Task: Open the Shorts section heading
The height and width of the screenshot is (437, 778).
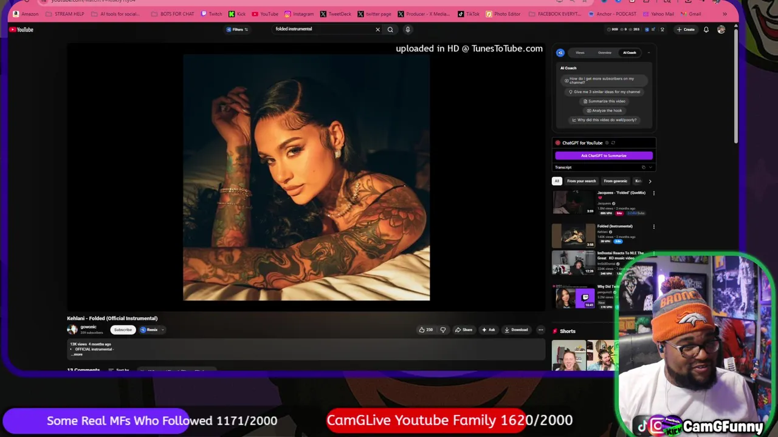Action: click(568, 331)
